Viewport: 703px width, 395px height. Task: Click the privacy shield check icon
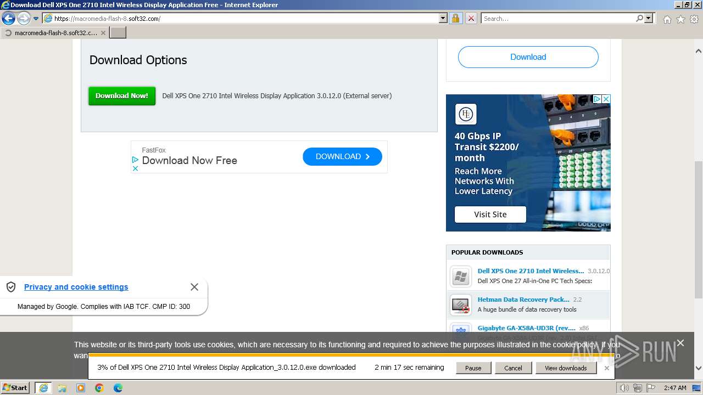pos(11,287)
